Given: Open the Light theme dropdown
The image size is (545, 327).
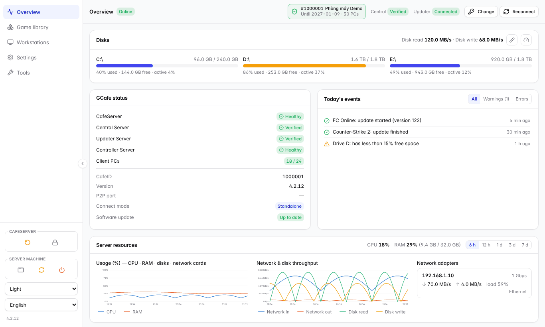Looking at the screenshot, I should coord(41,289).
